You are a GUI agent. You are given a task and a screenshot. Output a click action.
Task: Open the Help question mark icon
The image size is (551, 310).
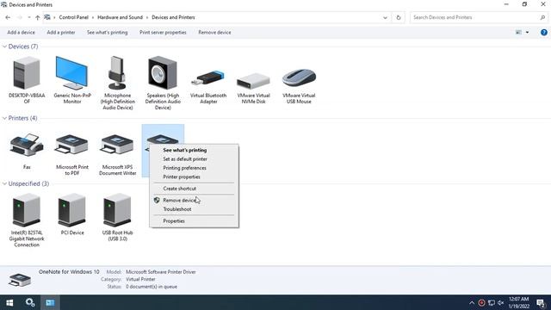pyautogui.click(x=543, y=33)
